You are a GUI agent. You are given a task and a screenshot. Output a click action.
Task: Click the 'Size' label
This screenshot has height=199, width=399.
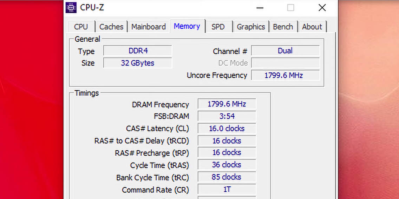click(x=88, y=63)
